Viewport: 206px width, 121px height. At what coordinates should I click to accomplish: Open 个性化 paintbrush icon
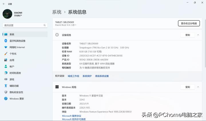(x=6, y=54)
